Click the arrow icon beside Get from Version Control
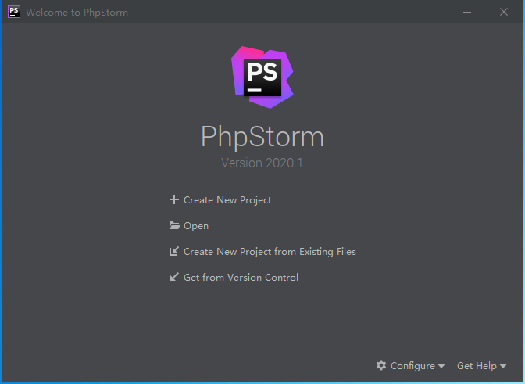The image size is (525, 384). click(x=173, y=277)
